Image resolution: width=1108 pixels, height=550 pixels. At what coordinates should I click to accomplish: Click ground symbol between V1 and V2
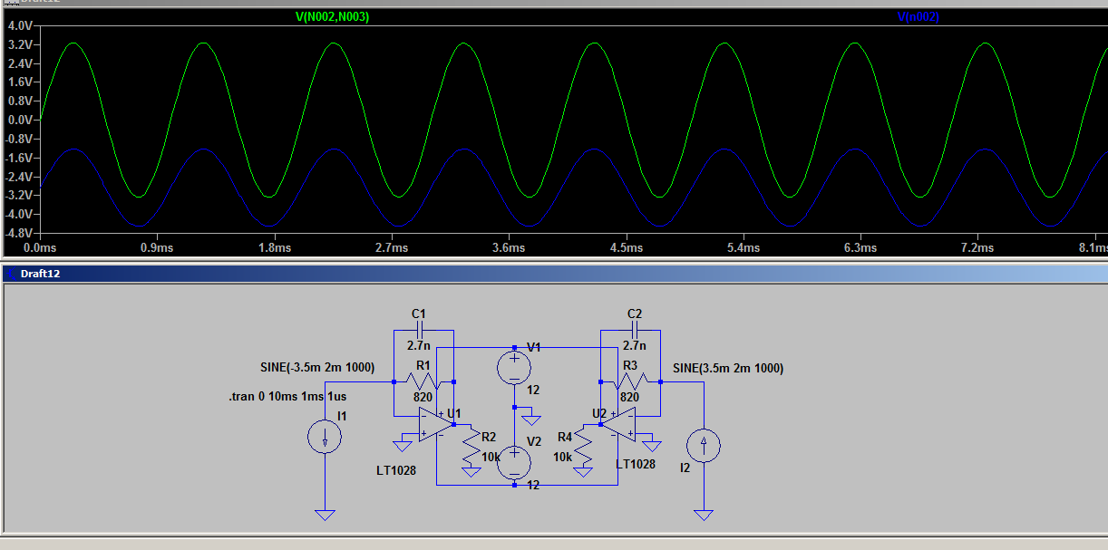click(530, 420)
